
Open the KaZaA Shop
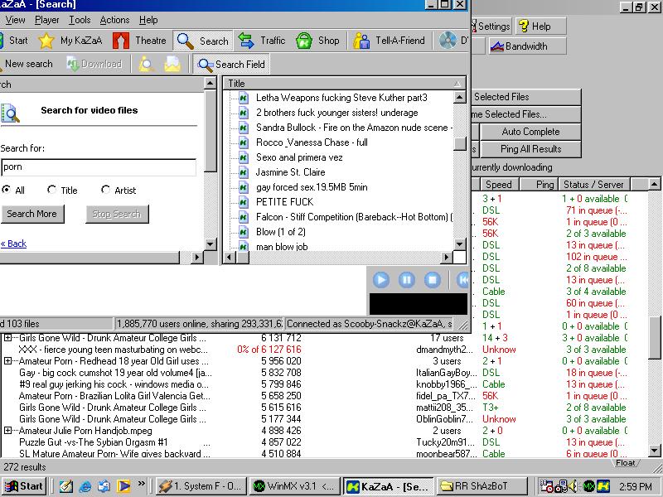coord(318,41)
